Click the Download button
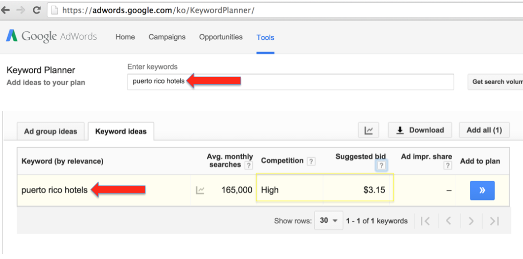Image resolution: width=523 pixels, height=259 pixels. (x=420, y=130)
